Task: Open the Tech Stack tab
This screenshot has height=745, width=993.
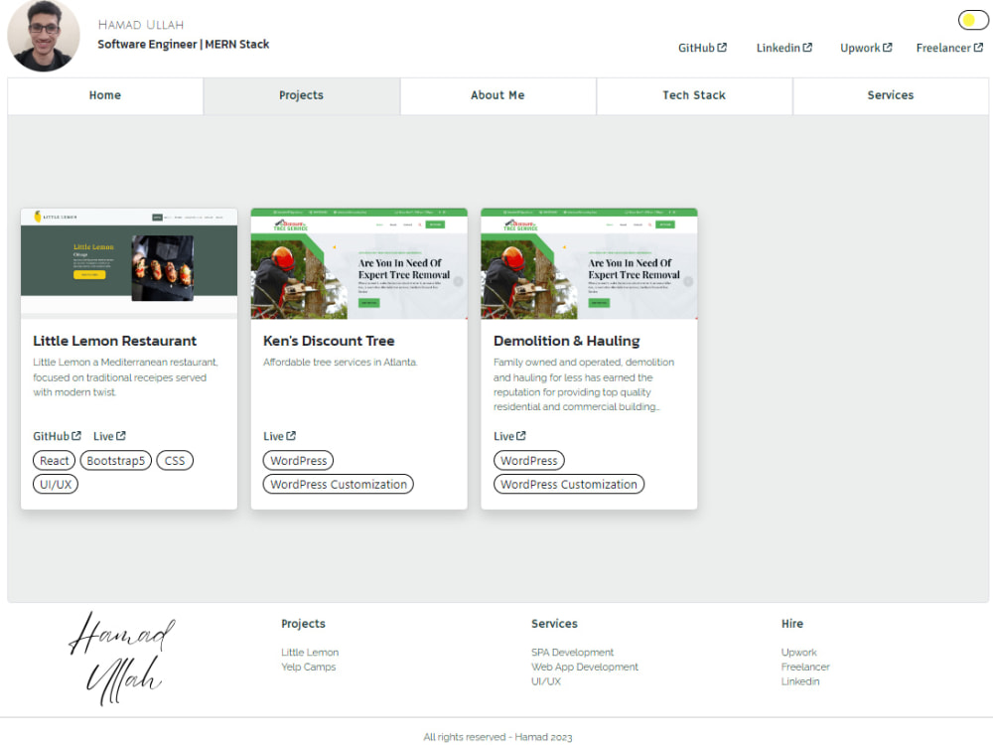Action: [693, 95]
